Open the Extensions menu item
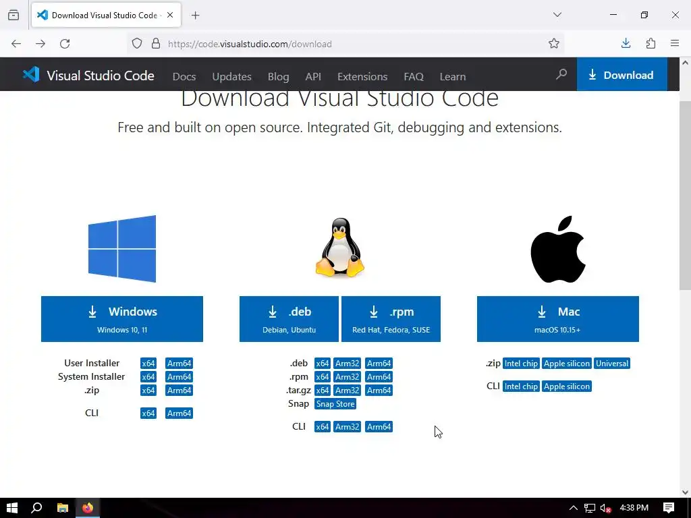This screenshot has width=691, height=518. (x=362, y=77)
